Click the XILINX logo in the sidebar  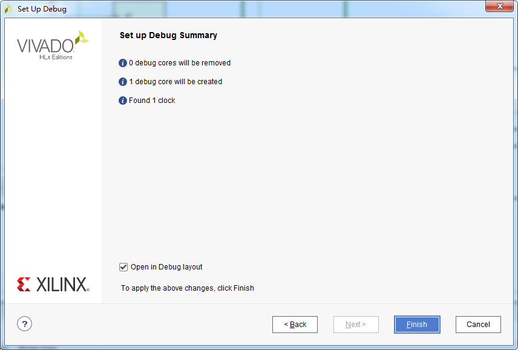(x=53, y=285)
